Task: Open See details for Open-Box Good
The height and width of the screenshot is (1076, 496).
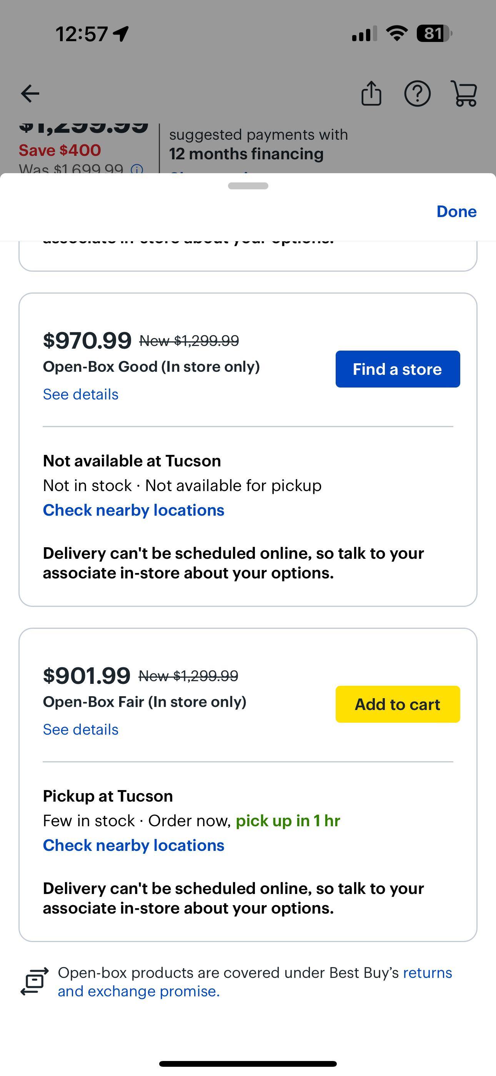Action: [x=81, y=394]
